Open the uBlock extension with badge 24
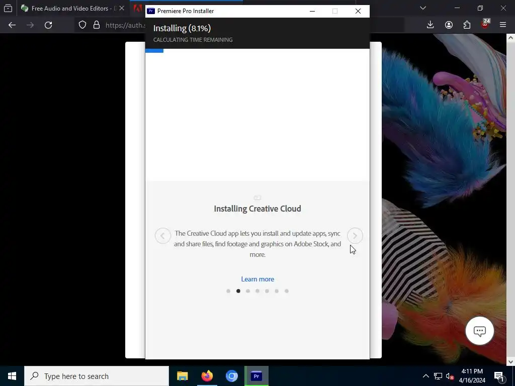 click(x=485, y=24)
